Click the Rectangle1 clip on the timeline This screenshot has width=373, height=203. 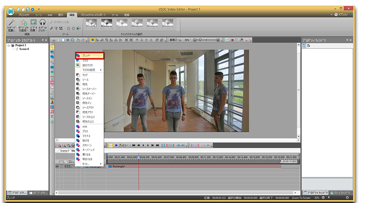[194, 167]
